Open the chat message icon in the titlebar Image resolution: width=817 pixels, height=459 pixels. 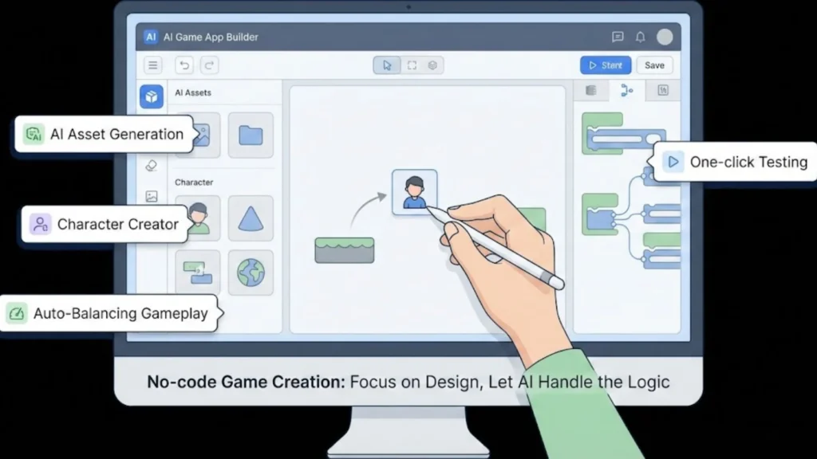pyautogui.click(x=617, y=37)
